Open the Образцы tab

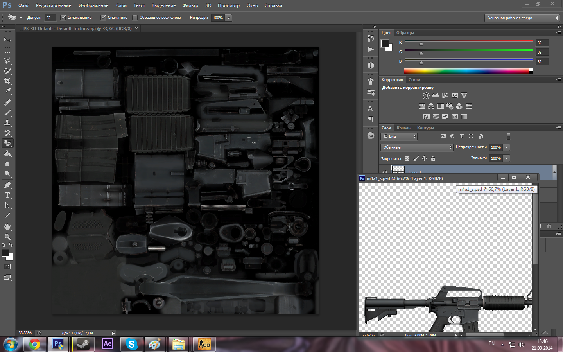pos(405,33)
